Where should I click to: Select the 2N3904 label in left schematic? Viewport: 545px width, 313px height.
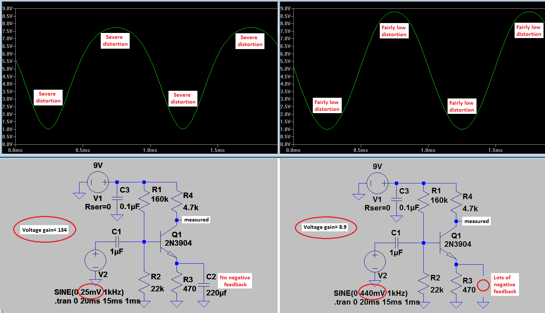click(178, 243)
